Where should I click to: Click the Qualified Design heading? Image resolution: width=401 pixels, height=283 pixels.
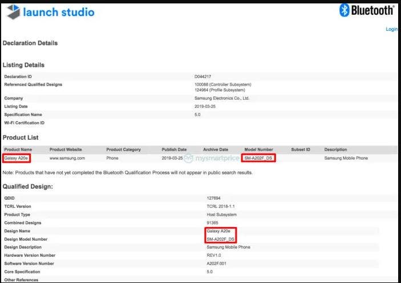click(x=27, y=187)
